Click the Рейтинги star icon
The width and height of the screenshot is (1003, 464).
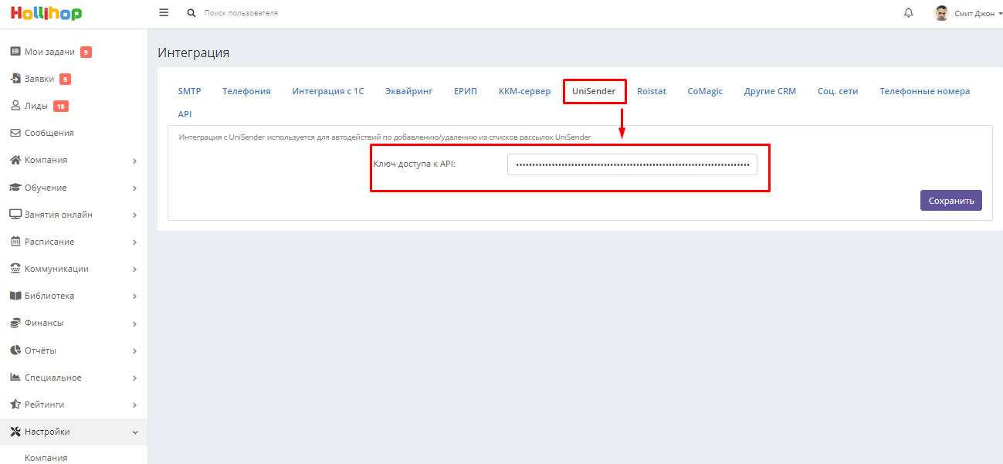pos(15,405)
